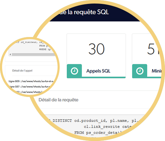Click the Ligne 809 call path row
Viewport: 165px width, 141px height.
point(32,81)
